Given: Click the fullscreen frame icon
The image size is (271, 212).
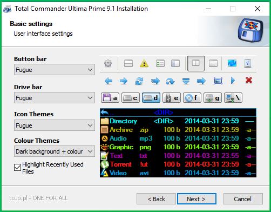Looking at the screenshot, I should 218,81.
